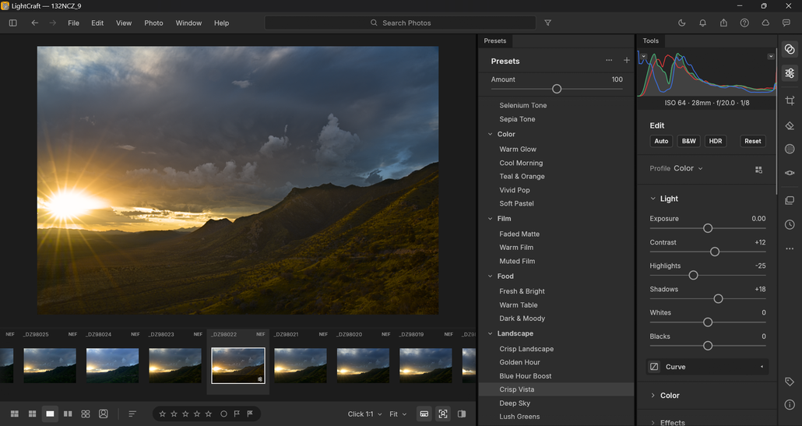Viewport: 802px width, 426px height.
Task: Click the Exposure slider handle
Action: tap(707, 228)
